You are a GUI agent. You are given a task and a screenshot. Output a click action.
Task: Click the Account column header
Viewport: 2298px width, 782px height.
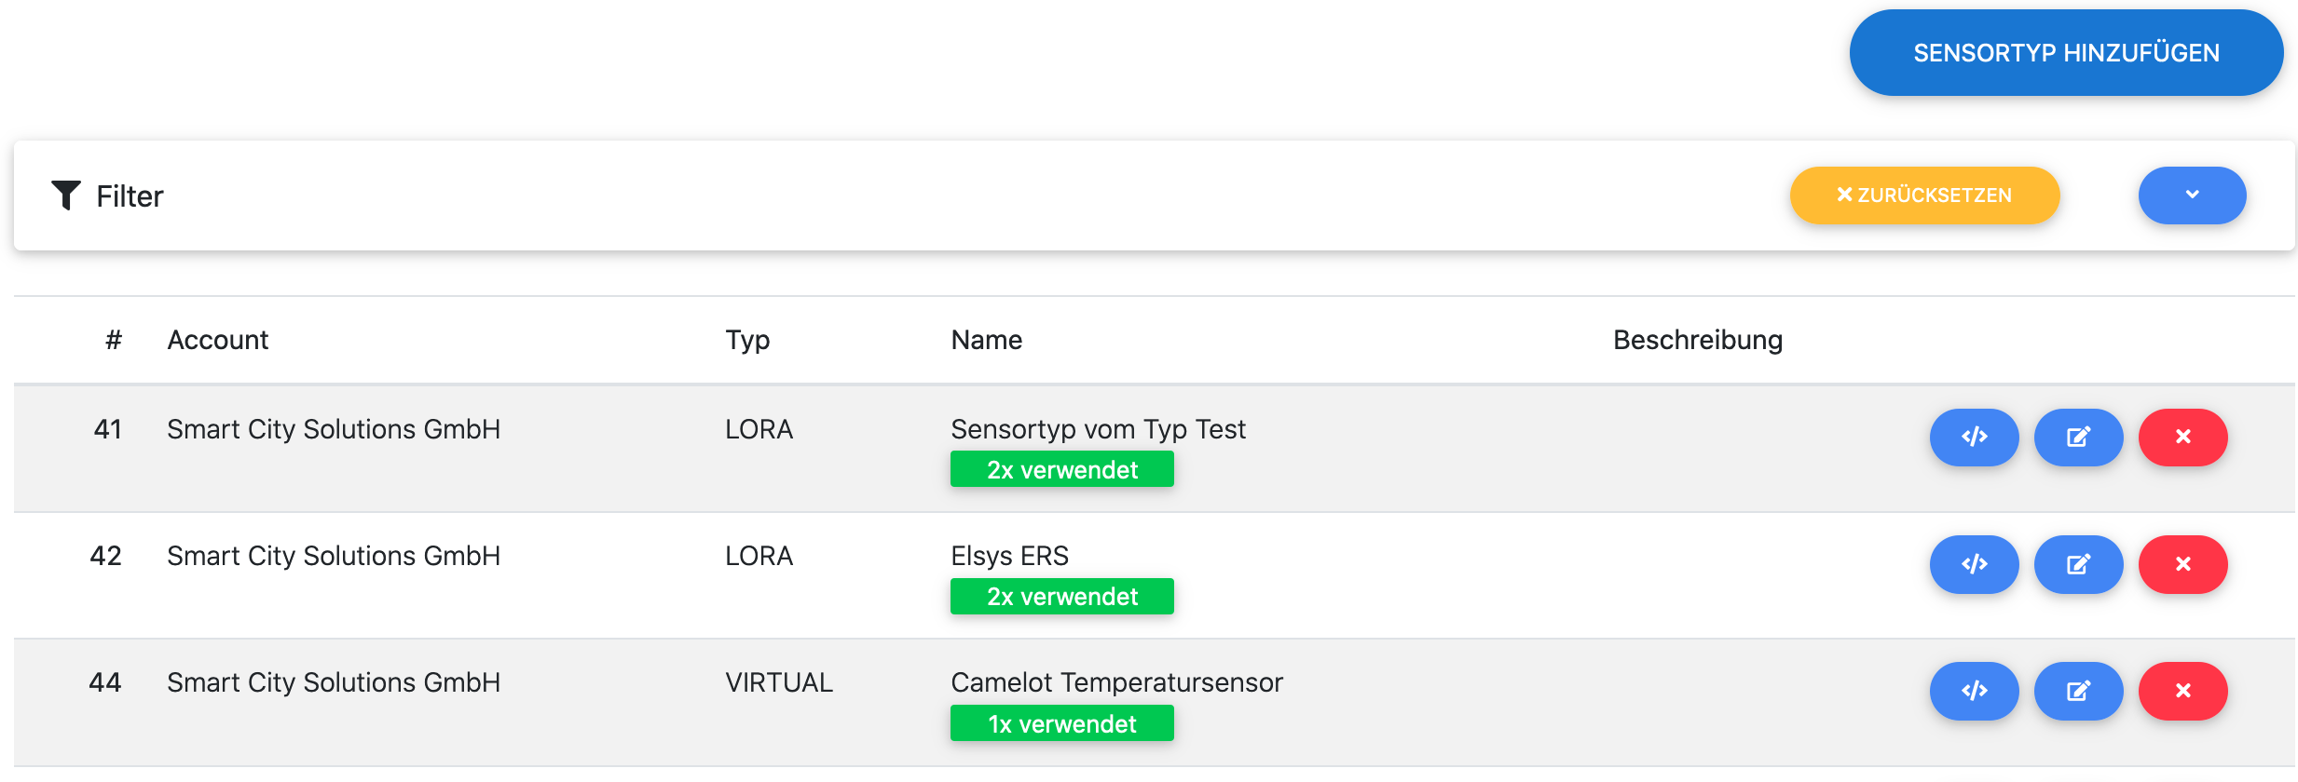[217, 340]
